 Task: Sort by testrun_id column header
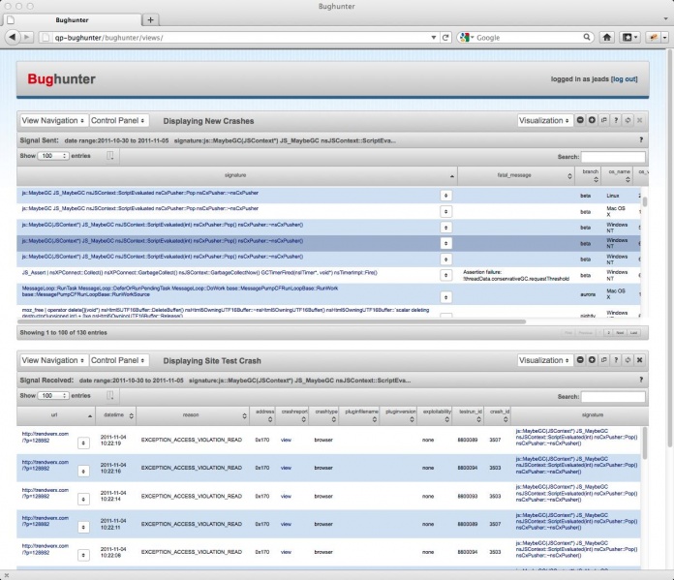click(468, 415)
